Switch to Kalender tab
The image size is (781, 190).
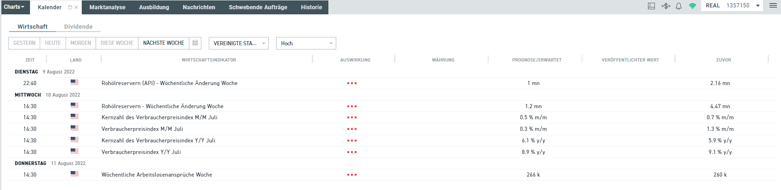click(x=49, y=7)
